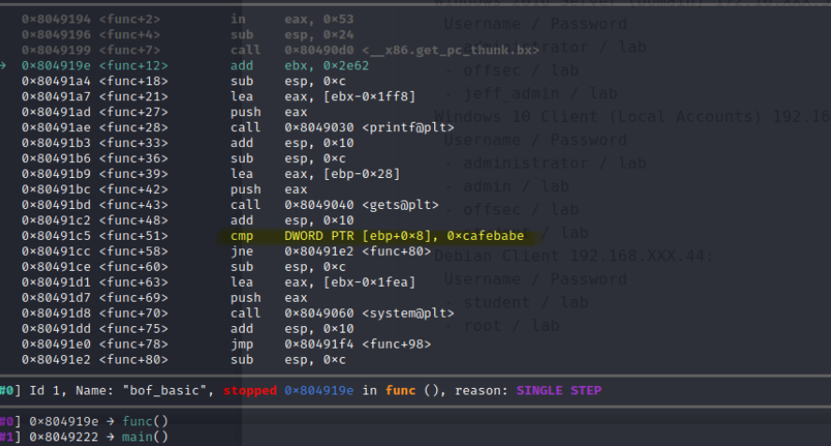
Task: Select 'add esp, 0x10' at func+33
Action: tap(292, 143)
